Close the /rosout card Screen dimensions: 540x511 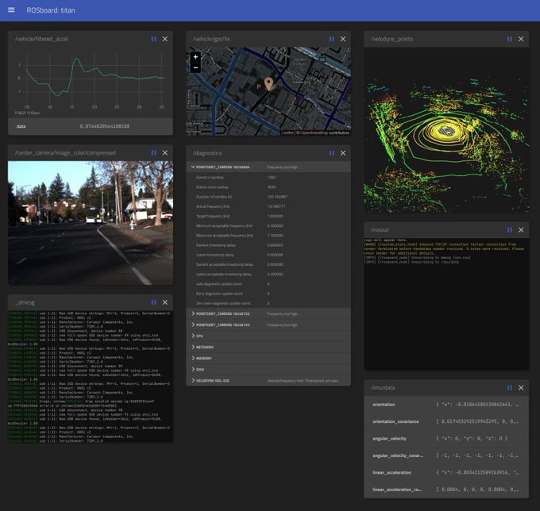[x=521, y=229]
